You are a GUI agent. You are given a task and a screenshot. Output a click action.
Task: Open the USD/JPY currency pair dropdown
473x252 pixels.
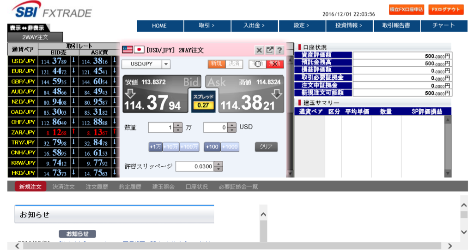(x=166, y=64)
